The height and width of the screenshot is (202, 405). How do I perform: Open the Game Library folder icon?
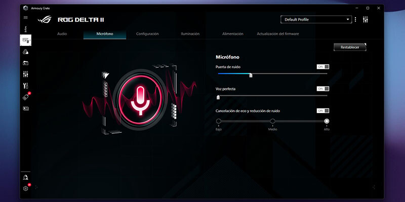26,63
